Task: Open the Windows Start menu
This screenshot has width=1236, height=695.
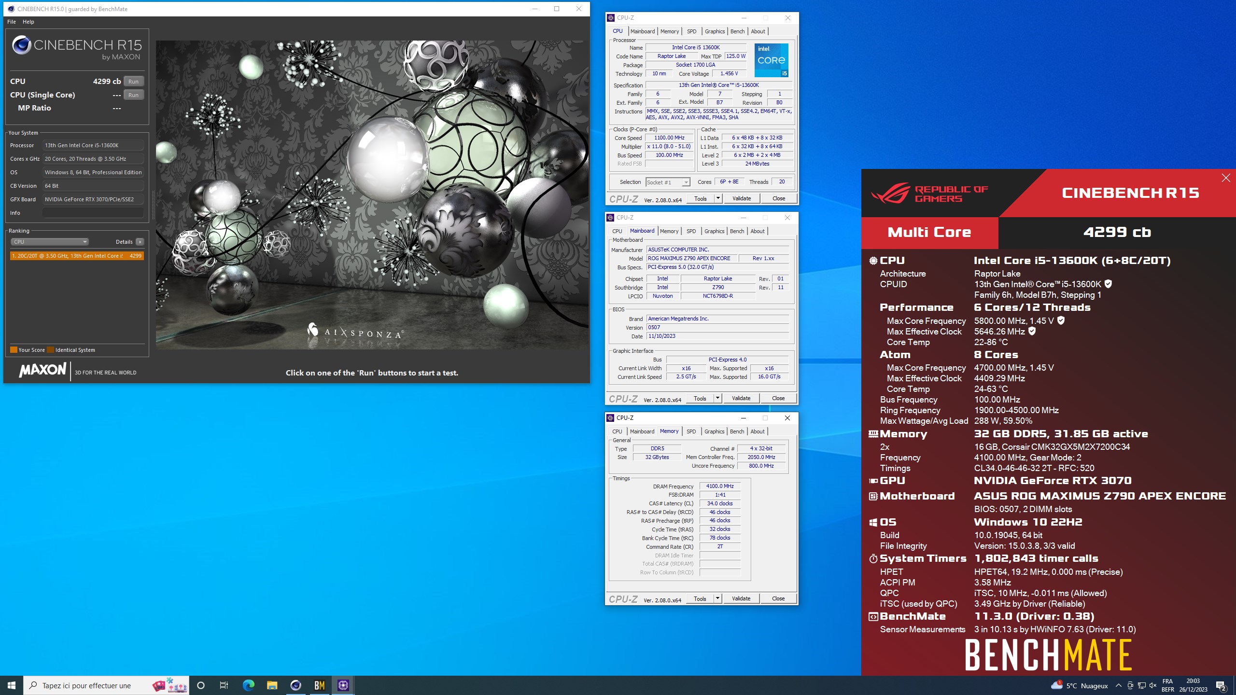Action: pos(12,685)
